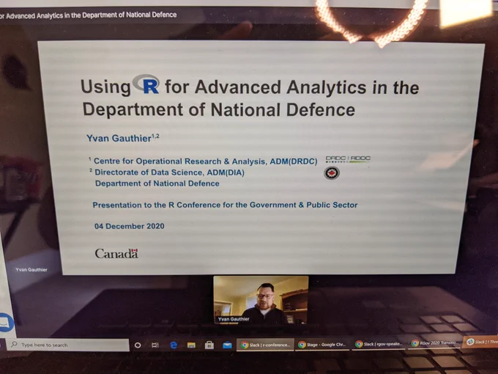
Task: Click the DRDC | RDDC logo on slide
Action: click(348, 158)
